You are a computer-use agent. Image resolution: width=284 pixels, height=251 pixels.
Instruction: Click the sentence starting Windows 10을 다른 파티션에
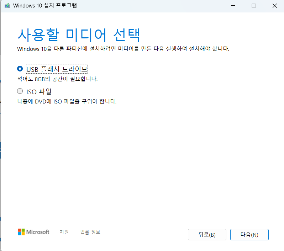(123, 49)
